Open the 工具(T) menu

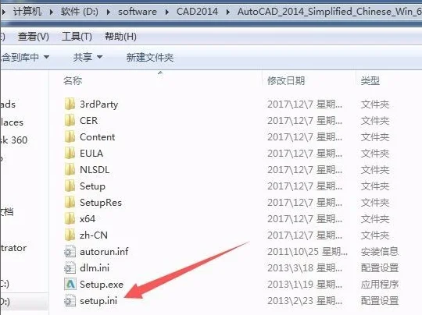click(77, 36)
